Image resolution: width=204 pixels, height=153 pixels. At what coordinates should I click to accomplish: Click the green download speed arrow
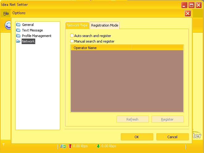click(98, 146)
